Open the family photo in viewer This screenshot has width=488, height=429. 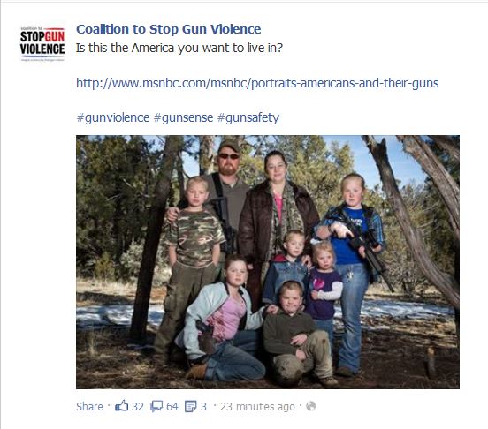(268, 262)
